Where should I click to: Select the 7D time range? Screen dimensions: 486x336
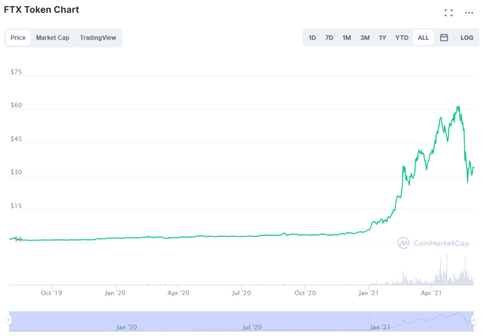tap(329, 38)
